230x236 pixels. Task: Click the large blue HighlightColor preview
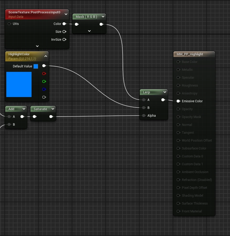click(x=19, y=84)
